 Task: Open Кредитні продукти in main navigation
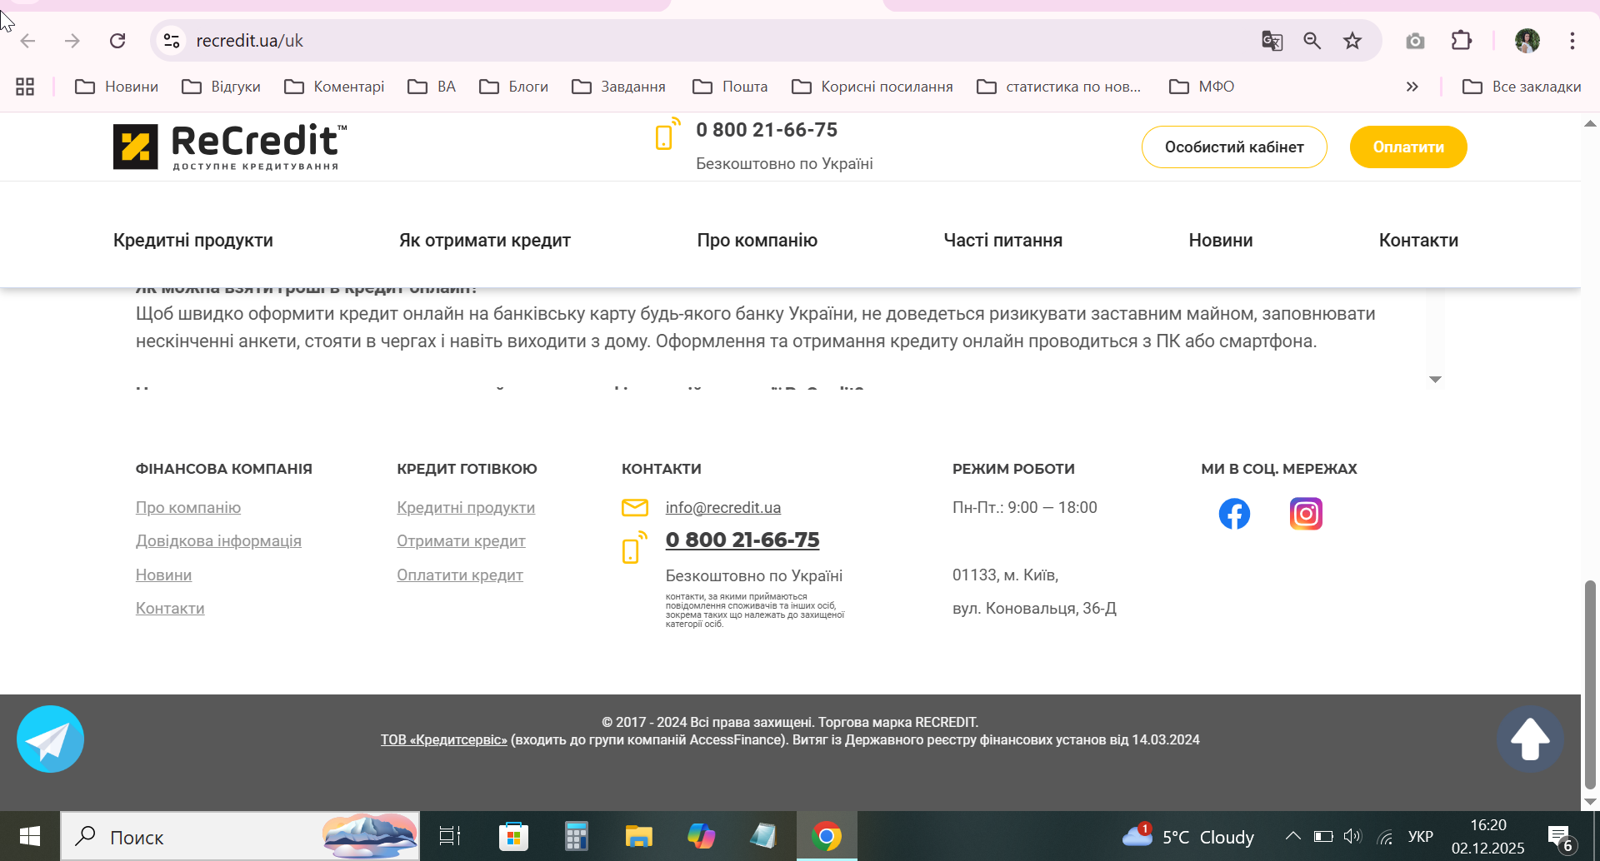tap(193, 241)
